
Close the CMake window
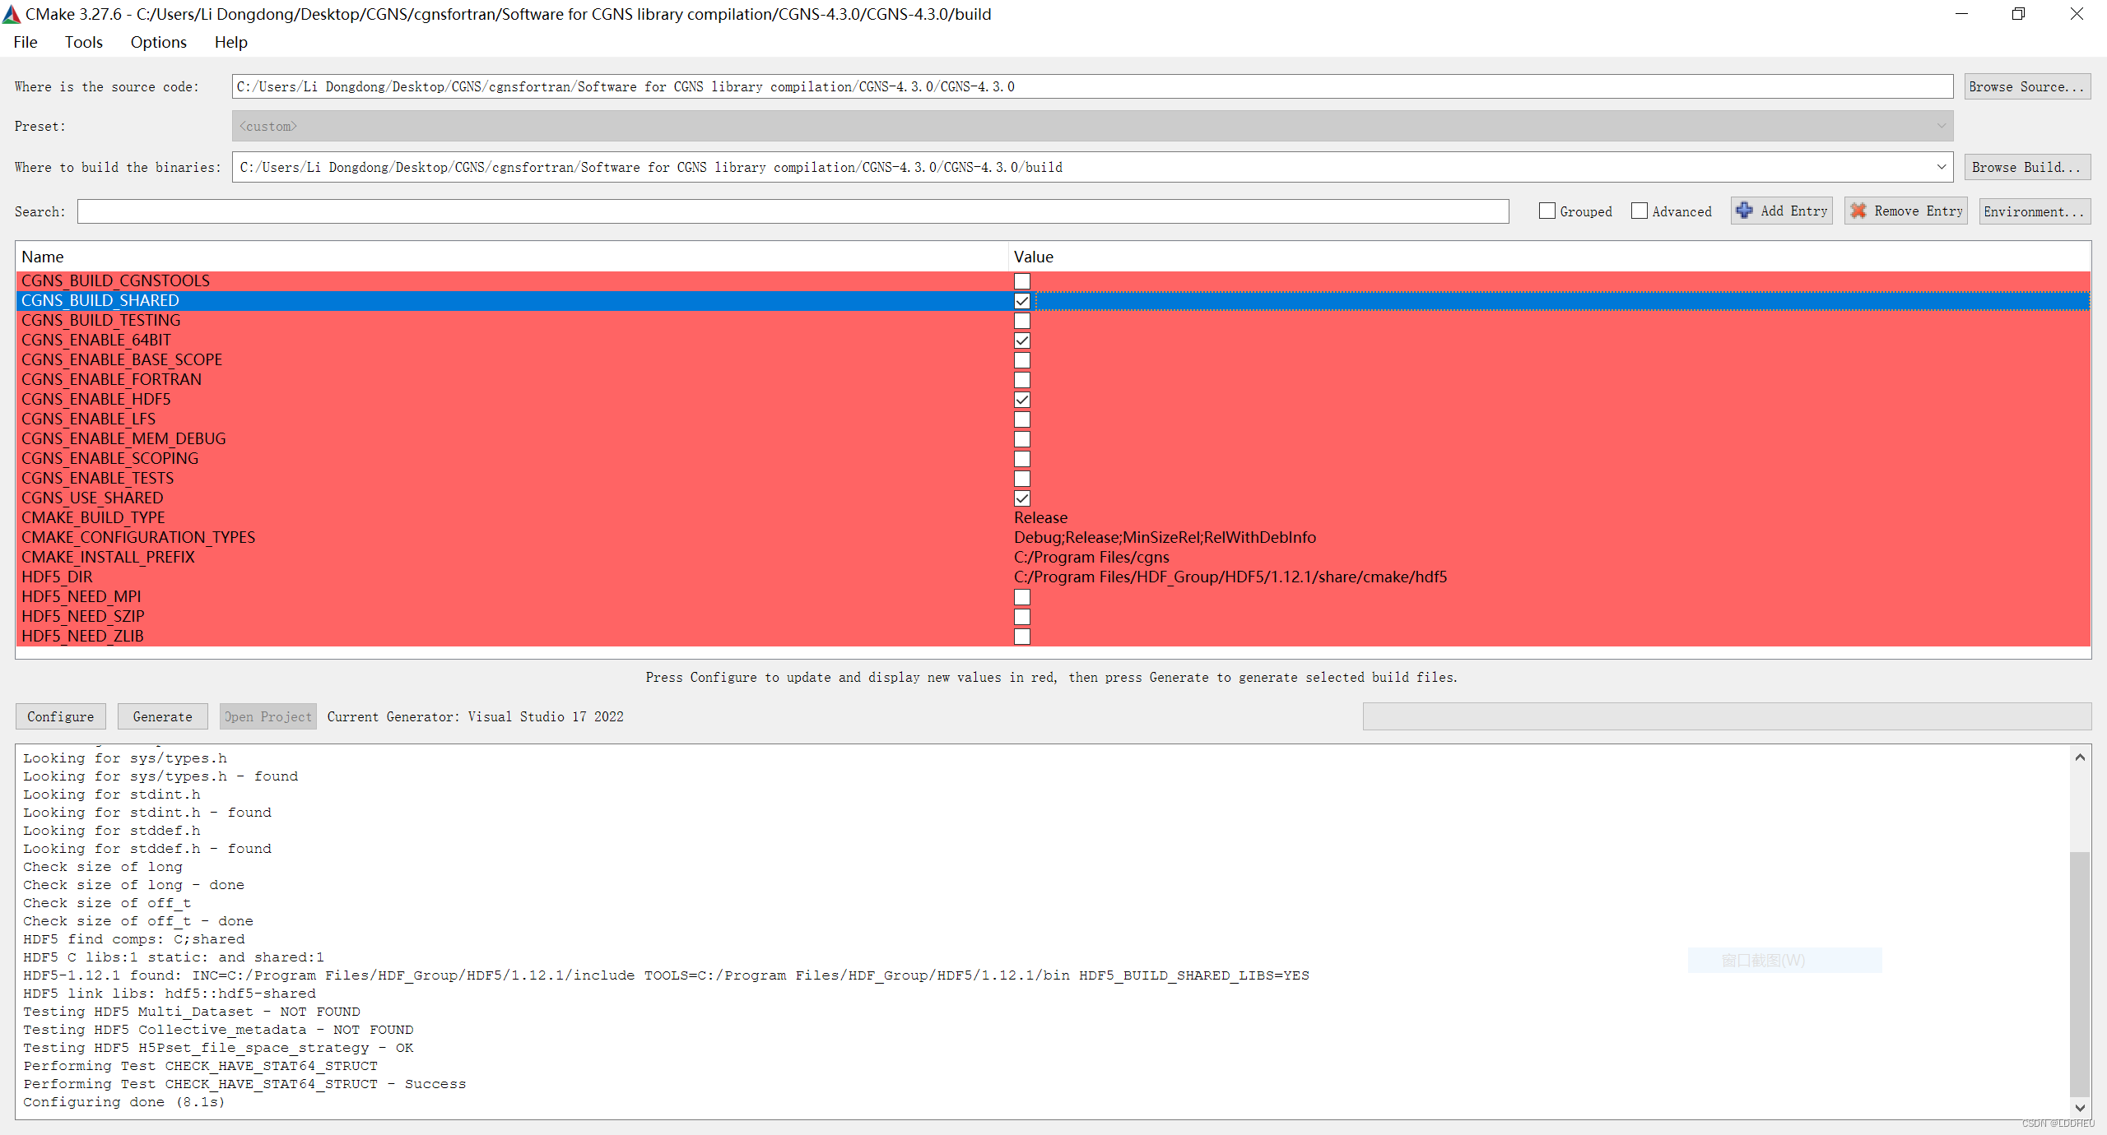click(x=2077, y=14)
